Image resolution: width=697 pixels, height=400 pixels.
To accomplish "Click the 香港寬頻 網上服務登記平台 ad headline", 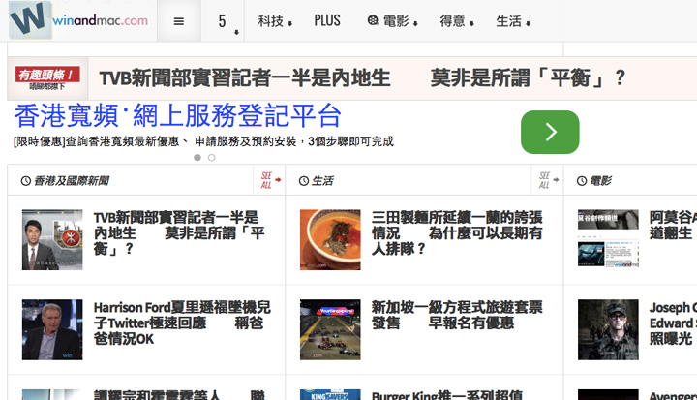I will (178, 116).
